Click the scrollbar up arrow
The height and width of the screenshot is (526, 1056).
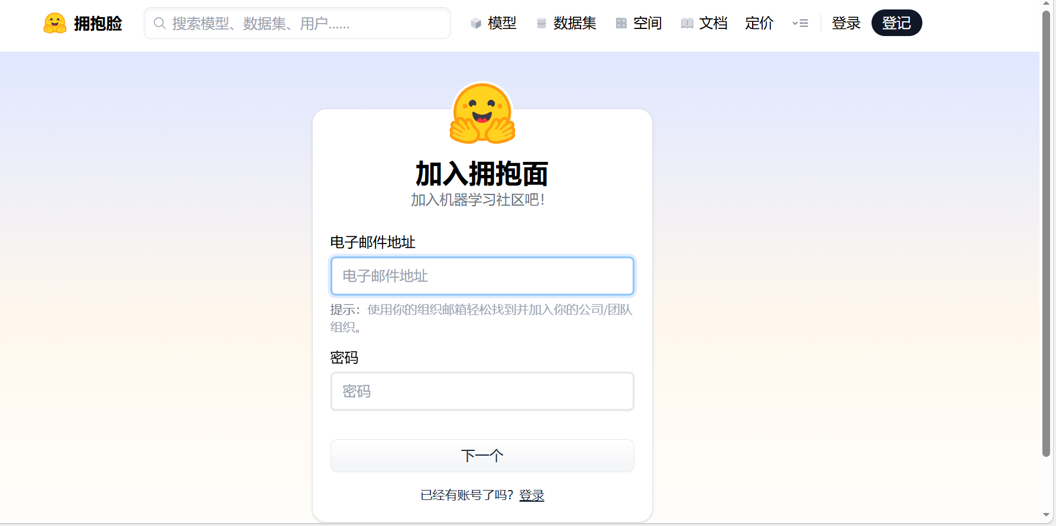point(1046,4)
